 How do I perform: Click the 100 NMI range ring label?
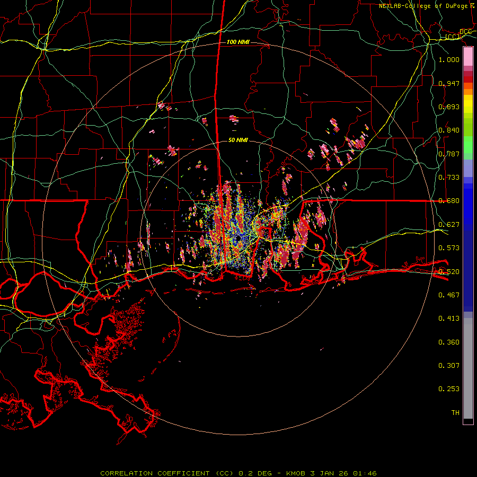tap(238, 42)
